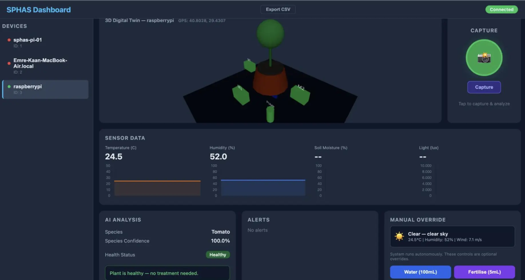Click the ALERTS heading

258,220
